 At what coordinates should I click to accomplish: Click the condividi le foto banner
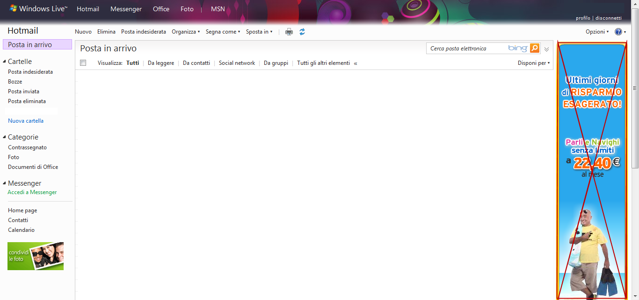[x=36, y=256]
